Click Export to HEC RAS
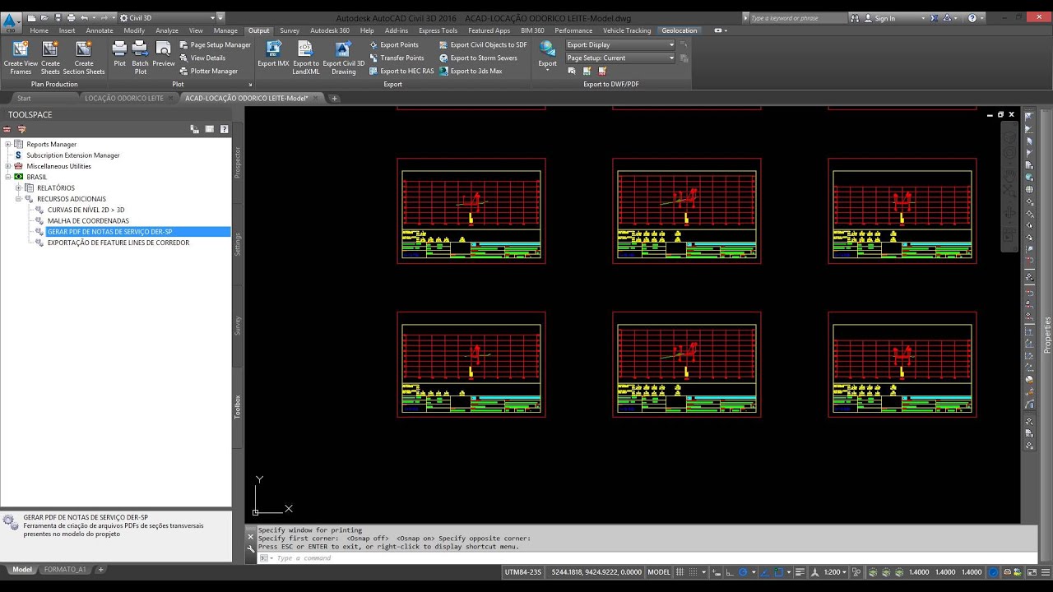Screen dimensions: 1053x592 pos(401,72)
